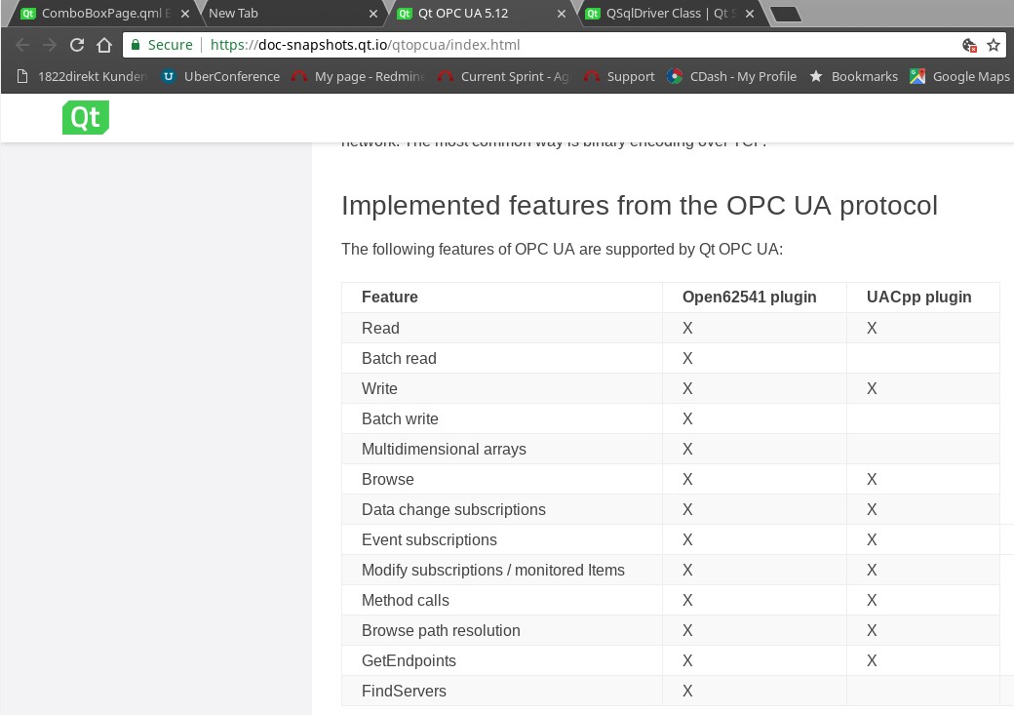Viewport: 1014px width, 715px height.
Task: Click the back navigation arrow
Action: [x=22, y=45]
